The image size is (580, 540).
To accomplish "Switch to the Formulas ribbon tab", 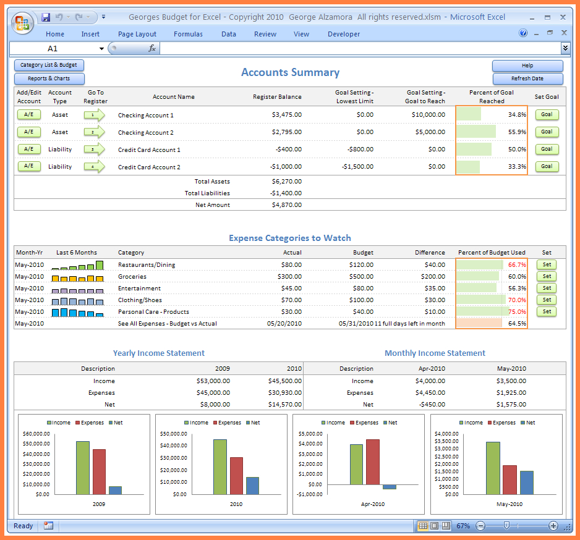I will pyautogui.click(x=188, y=34).
